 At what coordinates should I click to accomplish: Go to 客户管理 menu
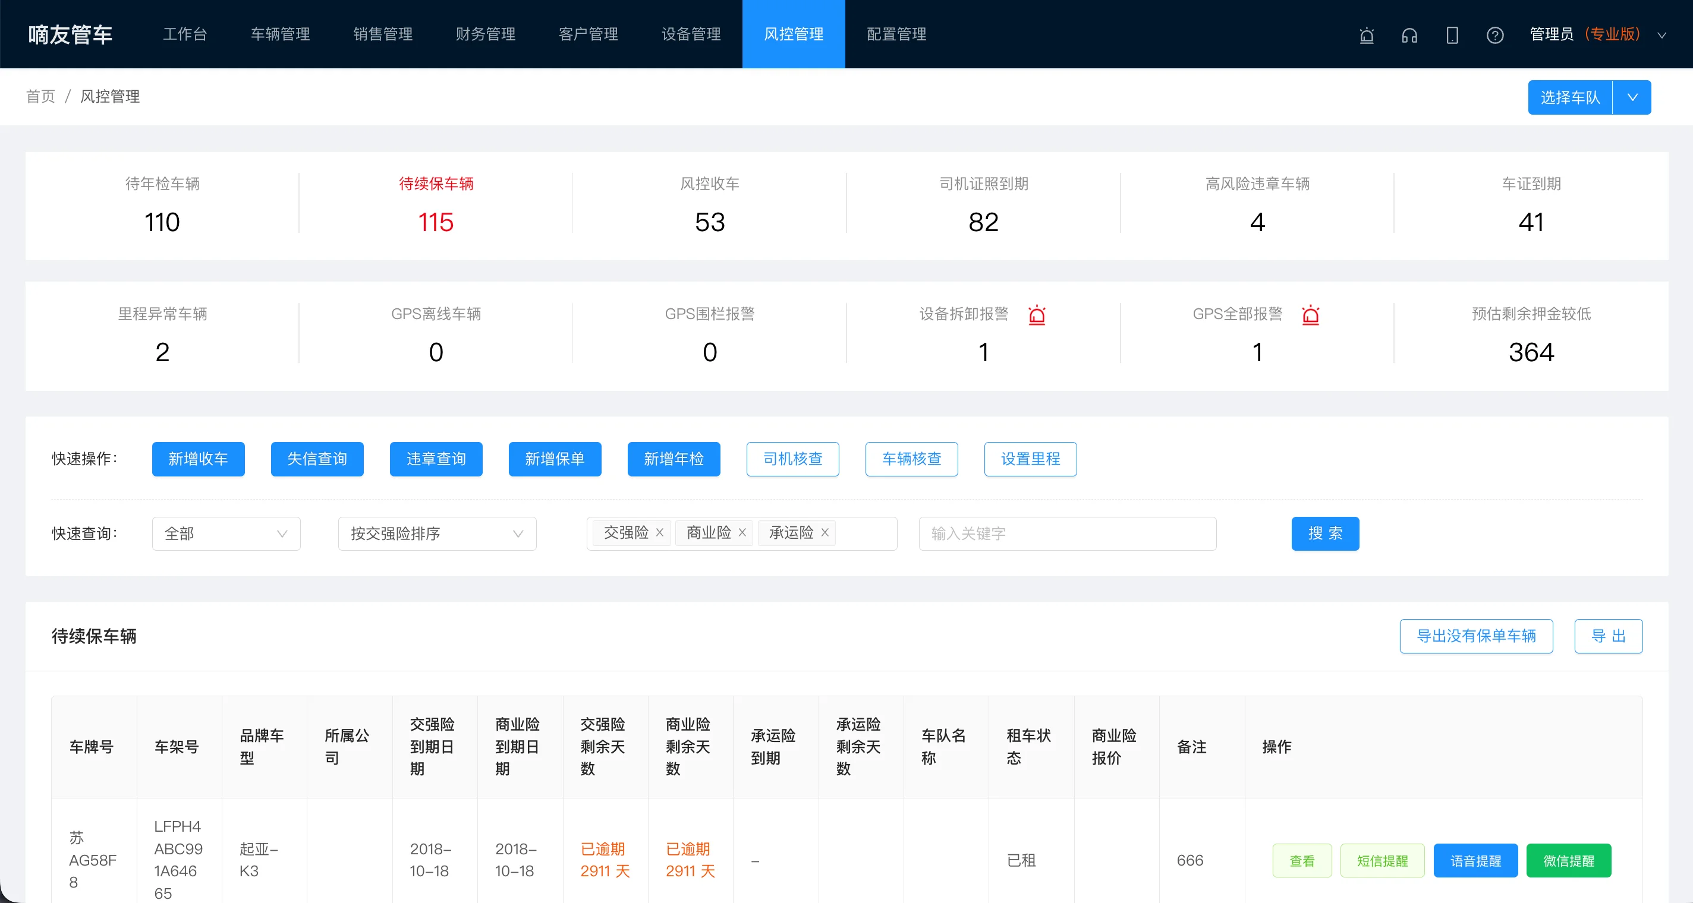(x=589, y=34)
